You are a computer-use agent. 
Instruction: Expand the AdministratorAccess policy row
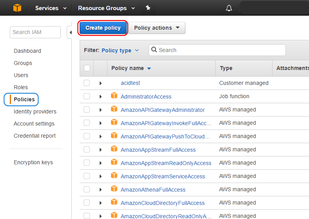click(100, 97)
